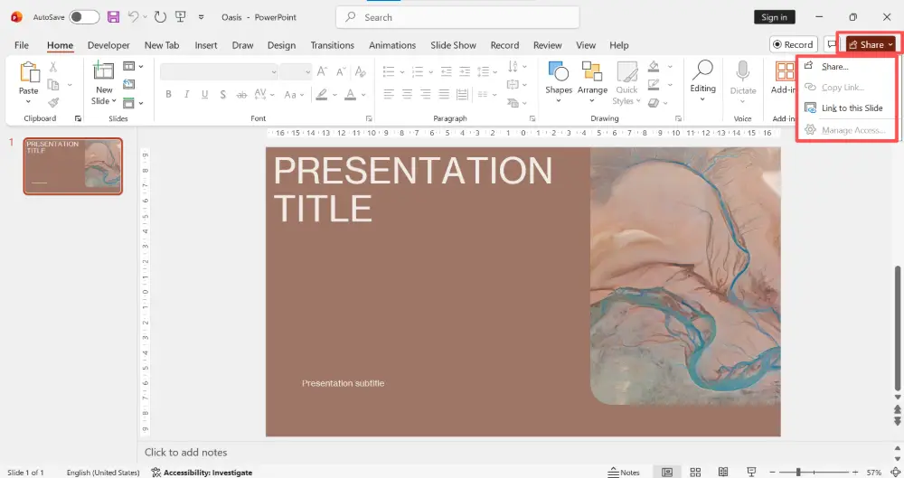Open the Comments icon next to Record
904x478 pixels.
(832, 44)
